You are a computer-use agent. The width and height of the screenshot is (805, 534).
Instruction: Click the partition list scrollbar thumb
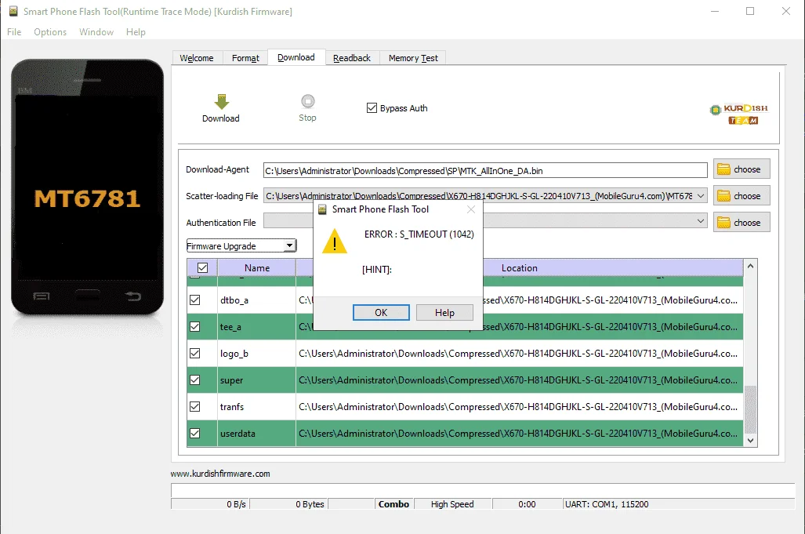[x=750, y=409]
